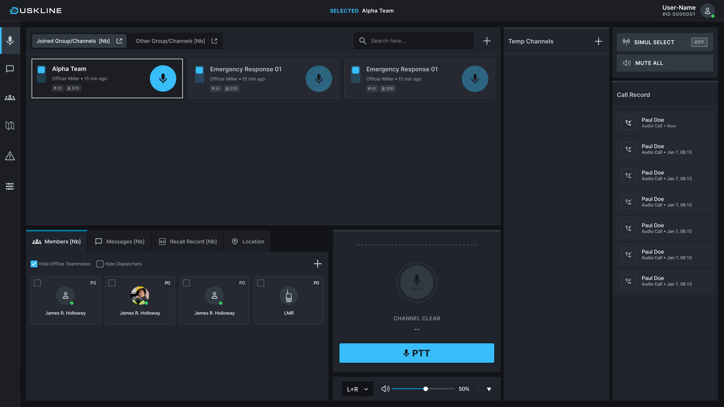Viewport: 724px width, 407px height.
Task: Click Mute All button
Action: [x=665, y=63]
